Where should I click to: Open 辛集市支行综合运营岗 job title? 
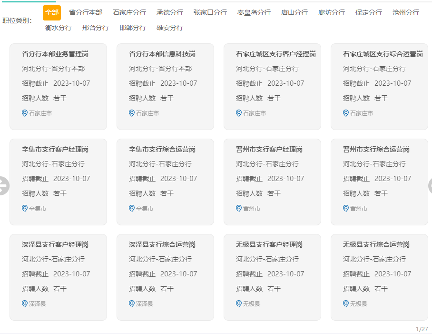162,150
